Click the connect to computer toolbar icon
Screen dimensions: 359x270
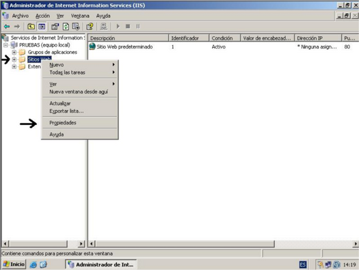coord(104,27)
